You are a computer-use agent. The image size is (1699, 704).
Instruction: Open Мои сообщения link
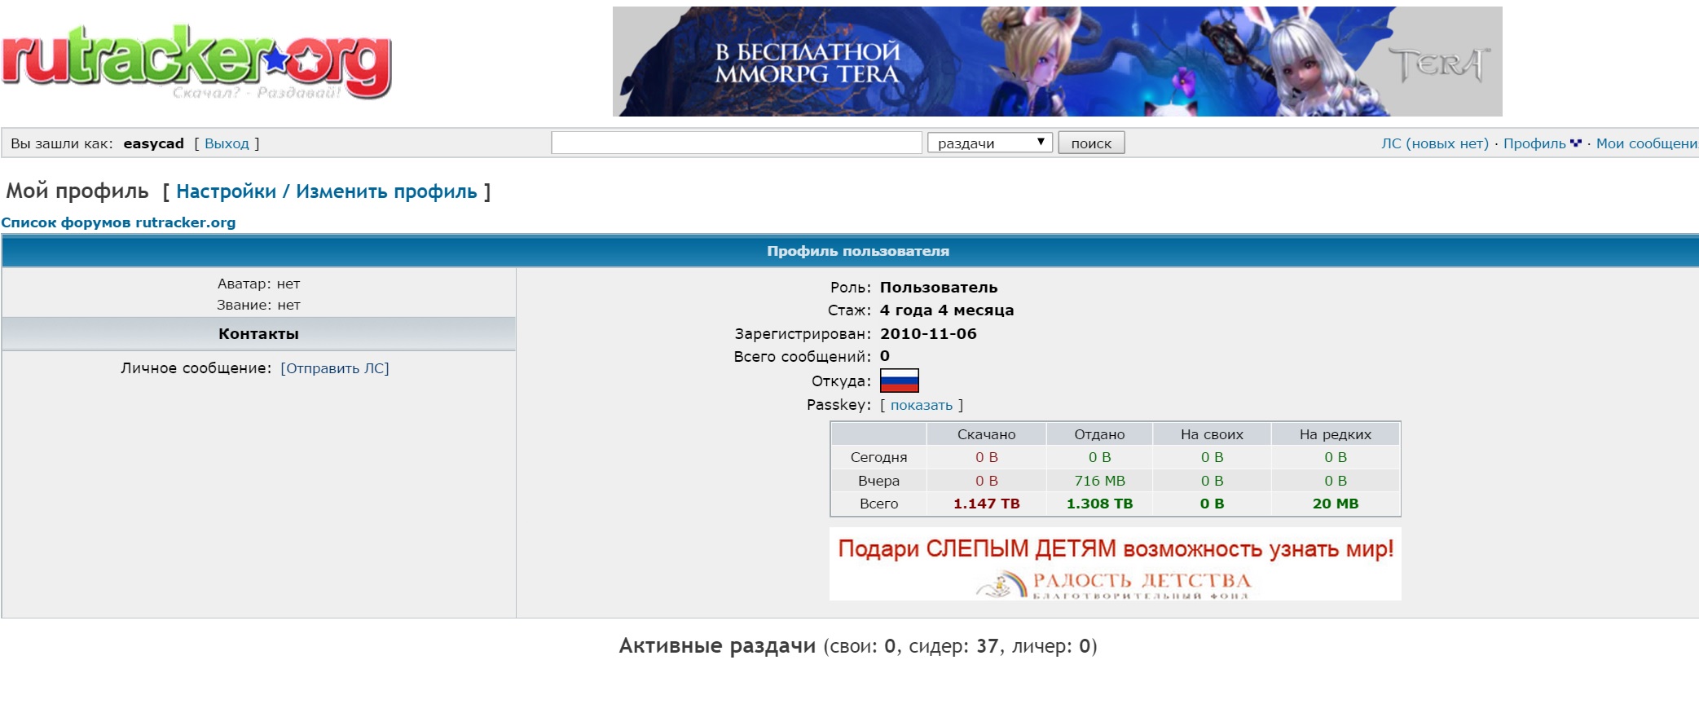[1647, 143]
